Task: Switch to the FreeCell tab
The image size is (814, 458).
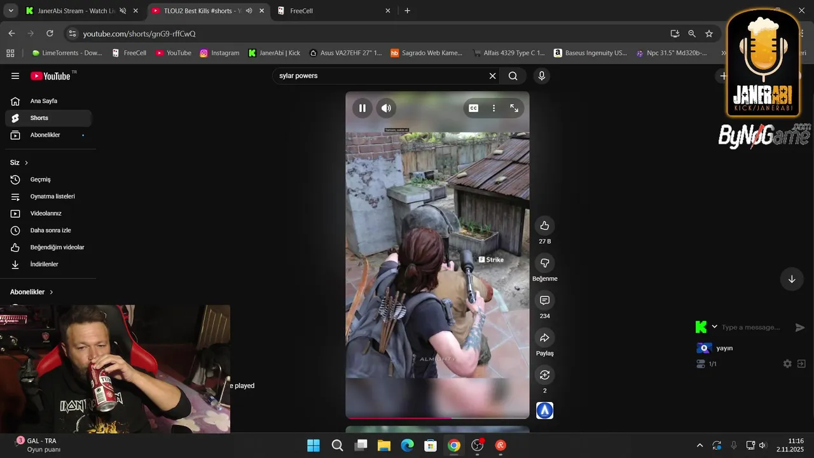Action: tap(333, 11)
